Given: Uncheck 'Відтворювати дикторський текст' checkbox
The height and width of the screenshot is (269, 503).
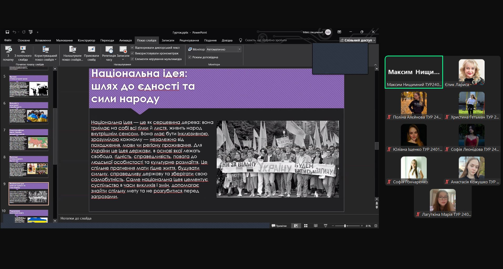Looking at the screenshot, I should point(133,48).
